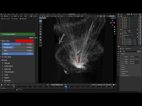This screenshot has height=106, width=142.
Task: Click the blue Z axis on navigation gizmo
Action: click(113, 20)
